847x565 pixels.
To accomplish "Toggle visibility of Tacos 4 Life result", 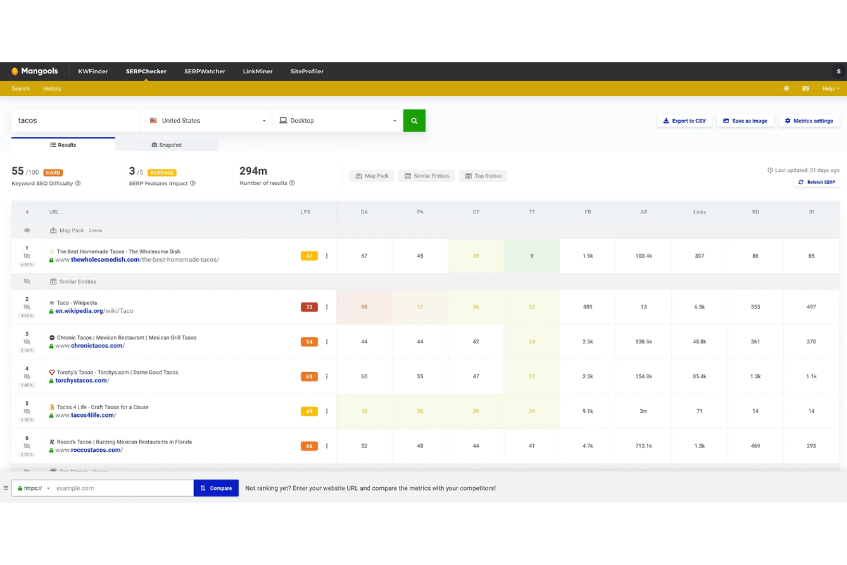I will [27, 411].
